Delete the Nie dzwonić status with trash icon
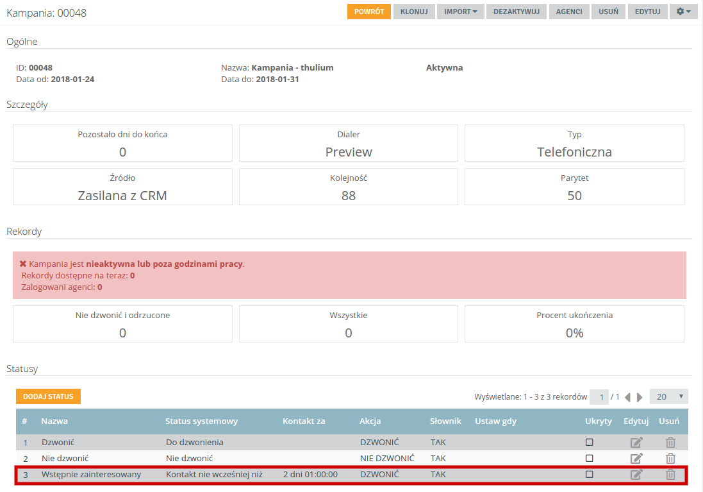Viewport: 703px width, 492px height. (x=670, y=459)
